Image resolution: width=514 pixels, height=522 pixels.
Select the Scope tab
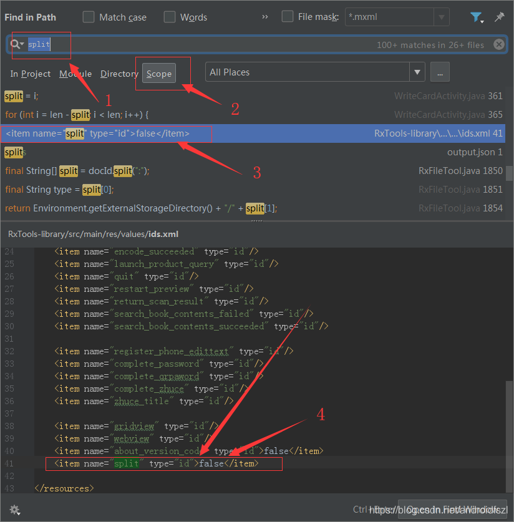coord(158,74)
